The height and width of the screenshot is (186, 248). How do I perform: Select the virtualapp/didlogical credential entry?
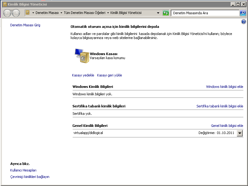tap(158, 133)
